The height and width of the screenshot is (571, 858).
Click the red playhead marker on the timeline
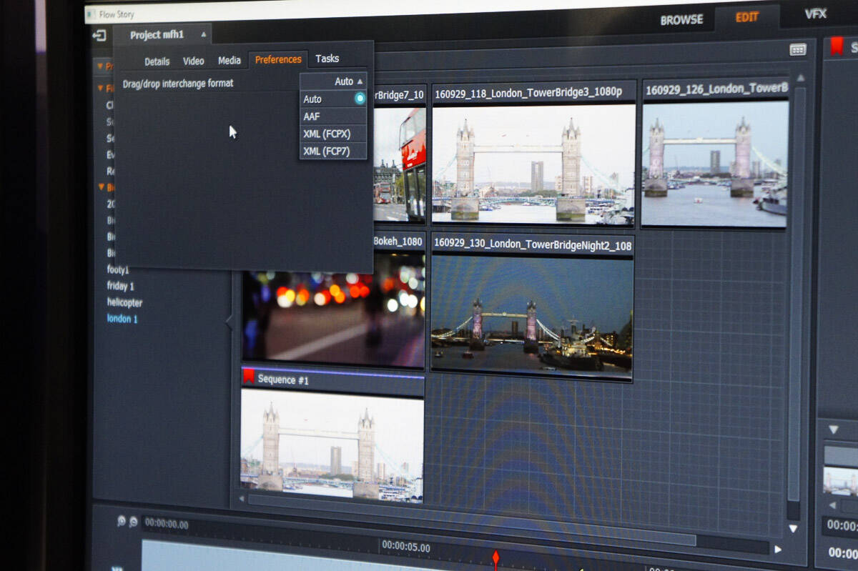[x=495, y=557]
